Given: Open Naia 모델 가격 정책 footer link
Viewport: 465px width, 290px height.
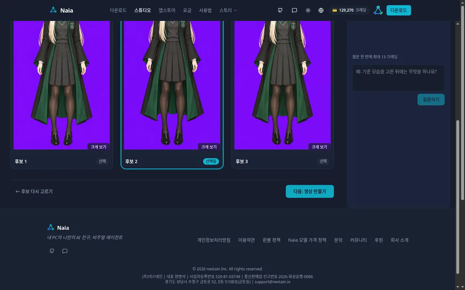Looking at the screenshot, I should (307, 240).
